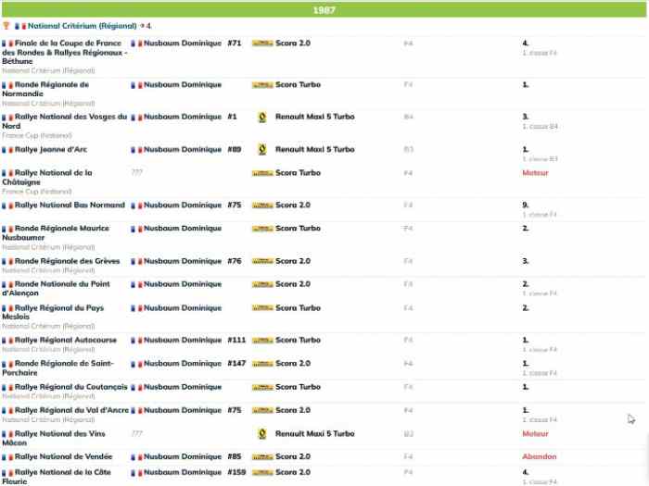Click the French flag before Rallye Jeanne d'Arc

[x=7, y=150]
